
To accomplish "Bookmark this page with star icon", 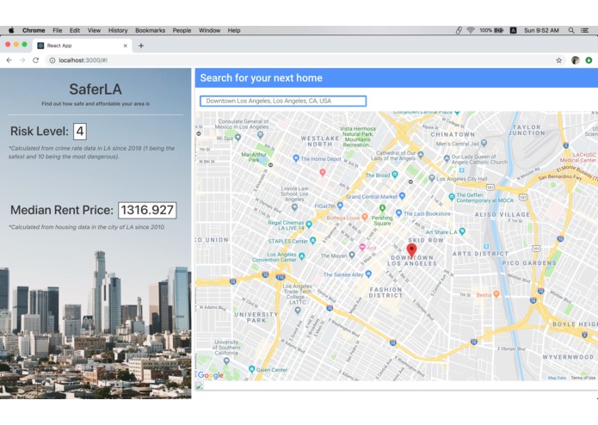I will pos(558,60).
